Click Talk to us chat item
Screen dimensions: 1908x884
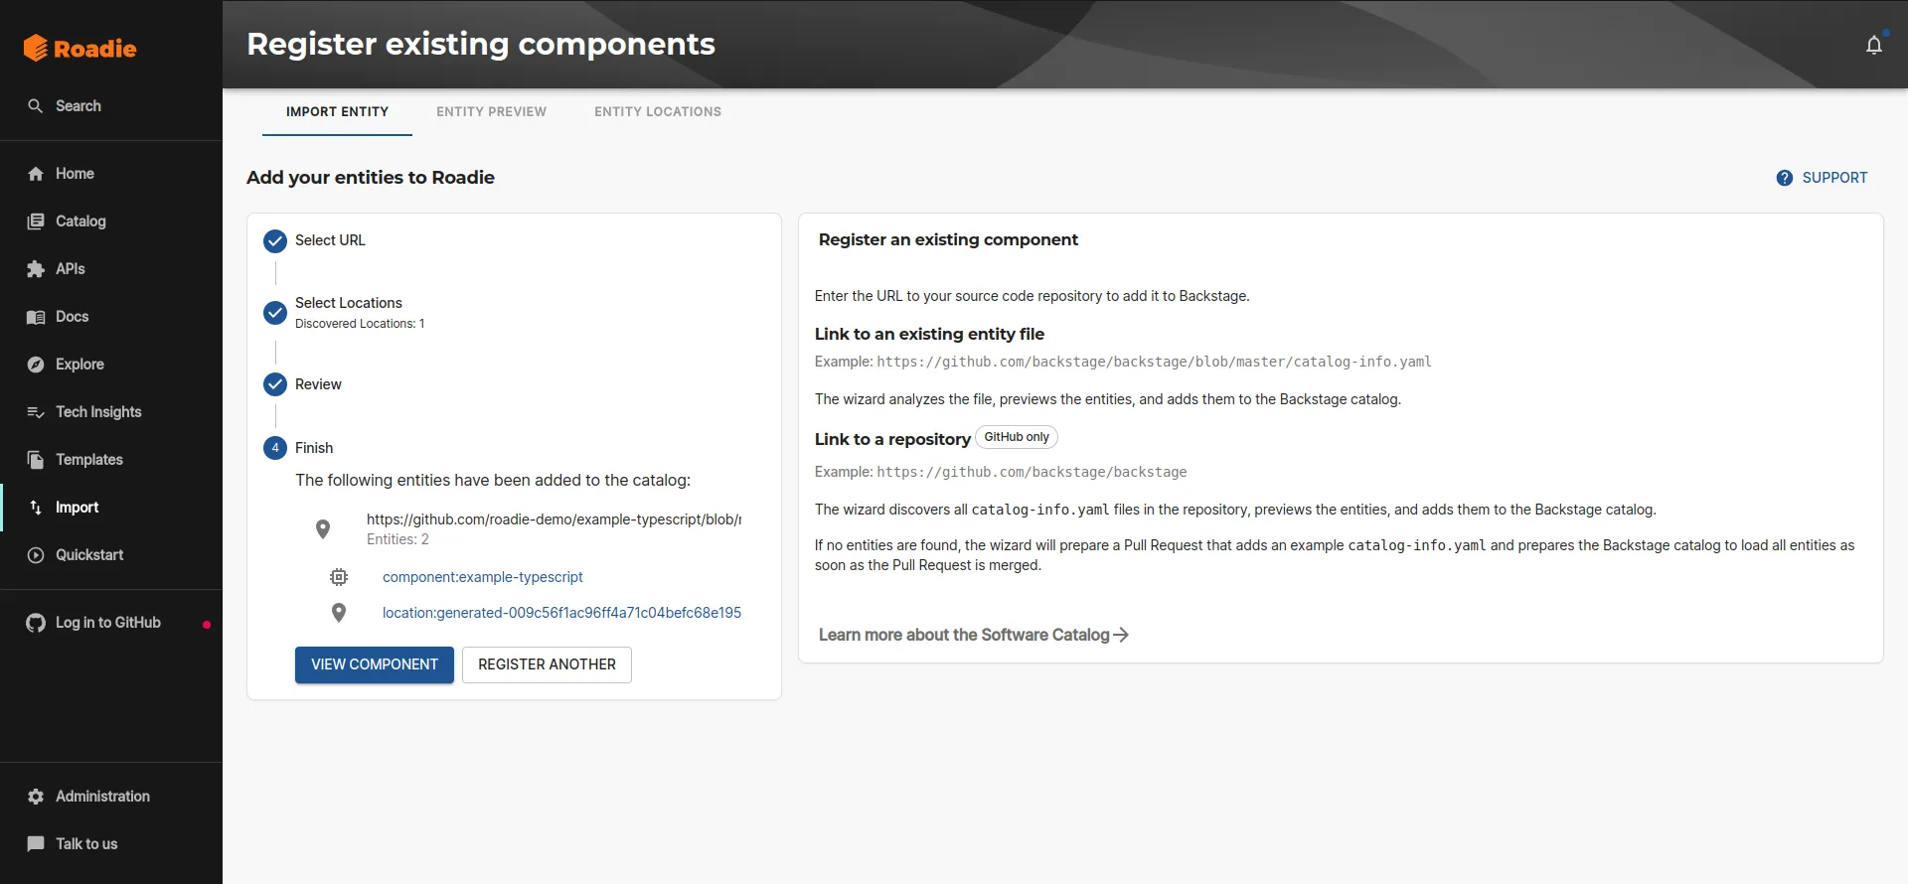point(85,844)
